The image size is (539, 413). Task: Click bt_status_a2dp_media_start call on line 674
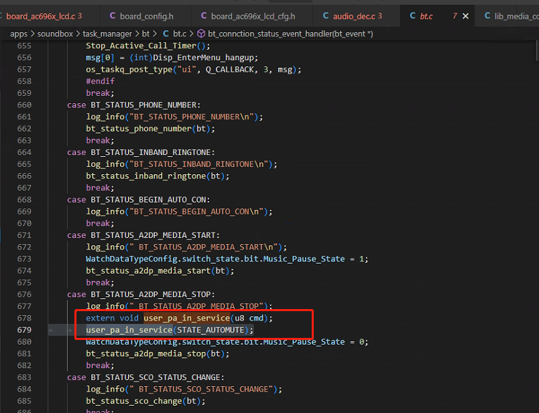coord(148,271)
